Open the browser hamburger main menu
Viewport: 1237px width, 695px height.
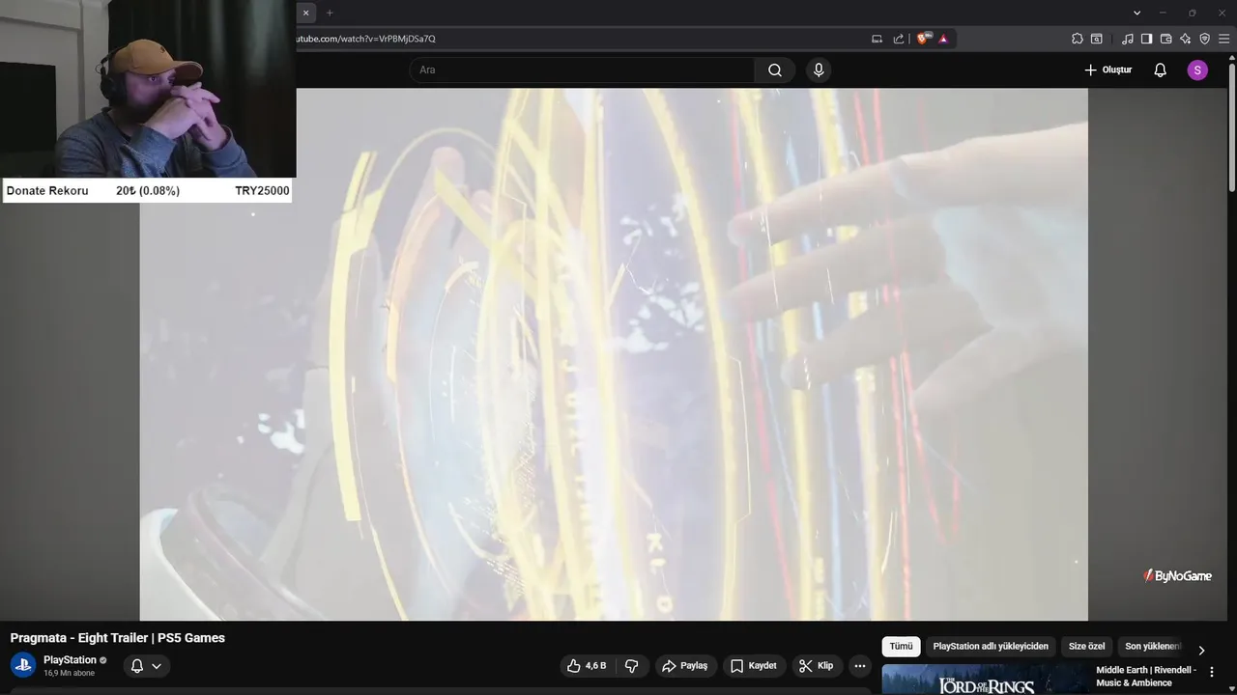click(1223, 39)
